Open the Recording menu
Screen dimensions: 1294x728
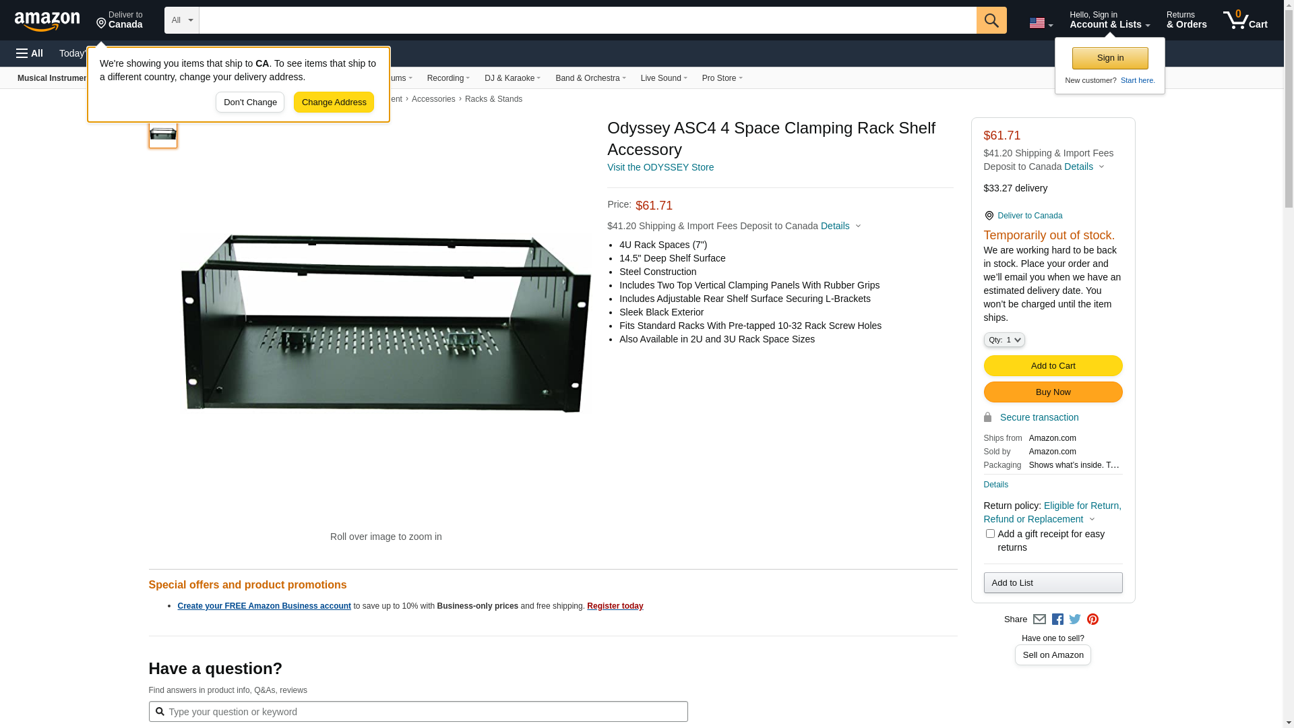448,78
